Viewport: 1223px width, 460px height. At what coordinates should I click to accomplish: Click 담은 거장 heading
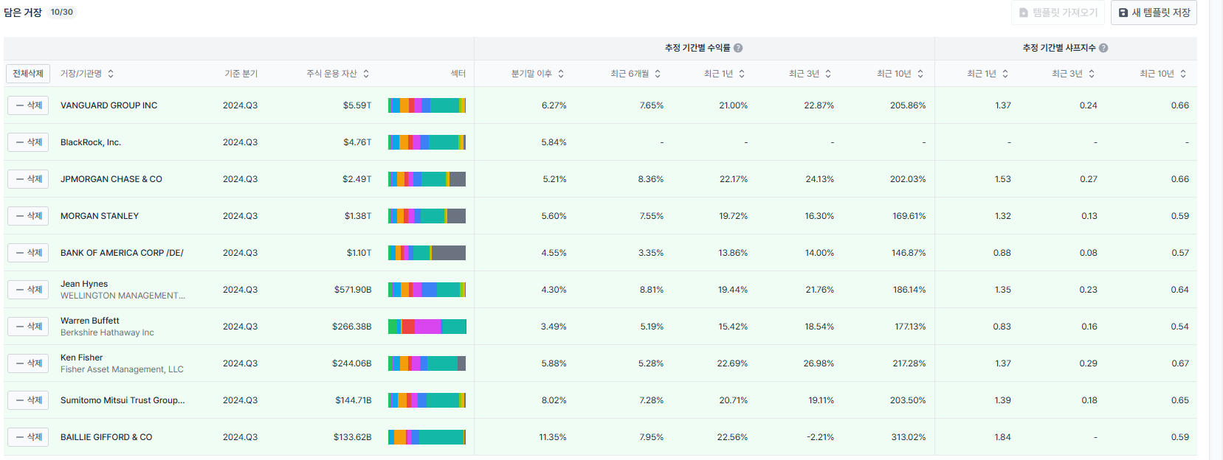click(x=23, y=13)
